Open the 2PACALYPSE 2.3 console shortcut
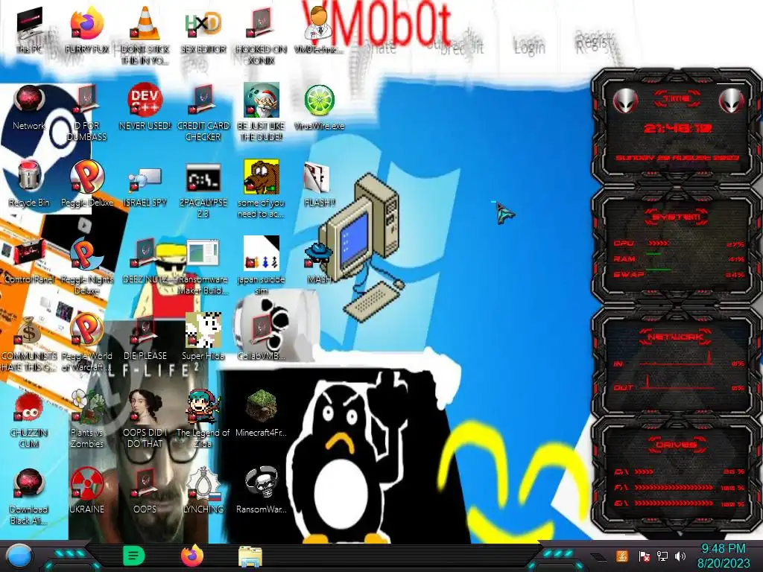The image size is (763, 572). [203, 190]
